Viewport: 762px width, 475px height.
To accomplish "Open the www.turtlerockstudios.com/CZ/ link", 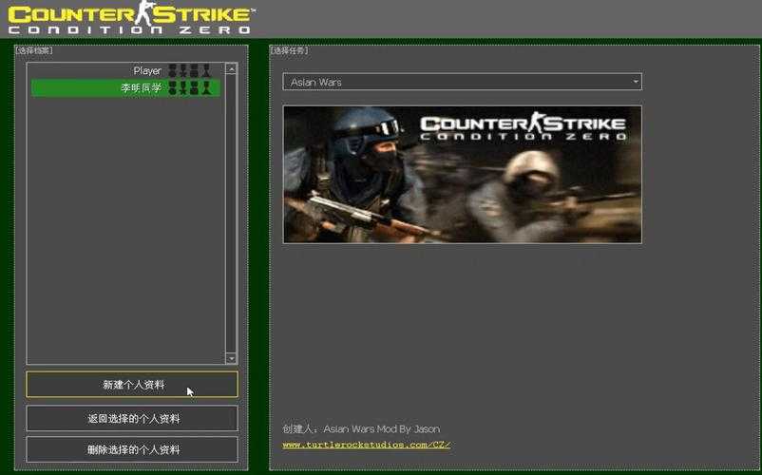I will click(x=367, y=445).
